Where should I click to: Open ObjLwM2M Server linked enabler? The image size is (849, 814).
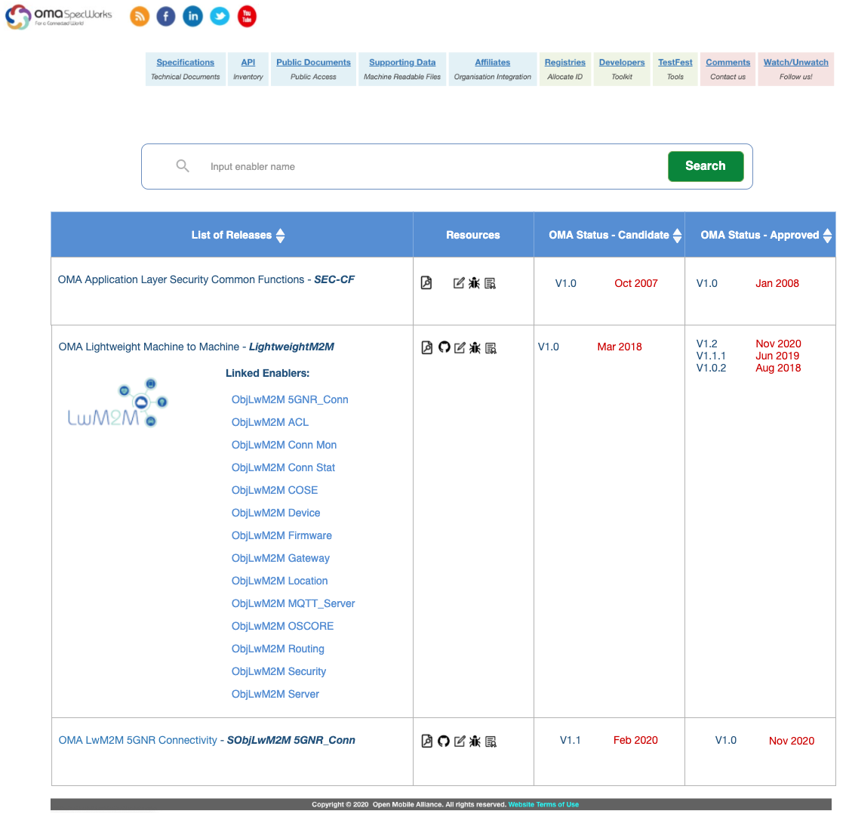pyautogui.click(x=275, y=694)
